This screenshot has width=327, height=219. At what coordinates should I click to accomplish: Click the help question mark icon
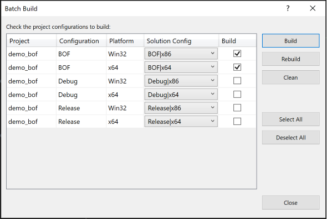288,8
